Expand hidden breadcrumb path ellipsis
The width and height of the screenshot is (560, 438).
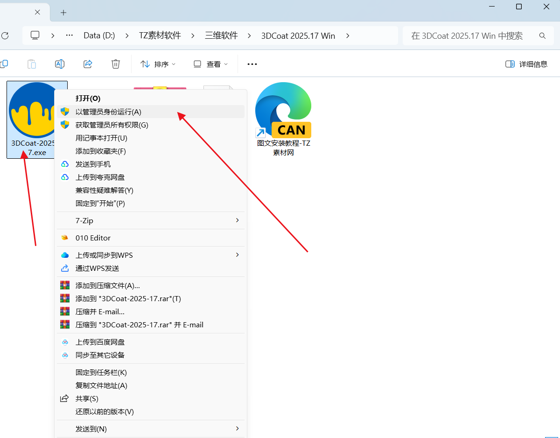point(70,35)
